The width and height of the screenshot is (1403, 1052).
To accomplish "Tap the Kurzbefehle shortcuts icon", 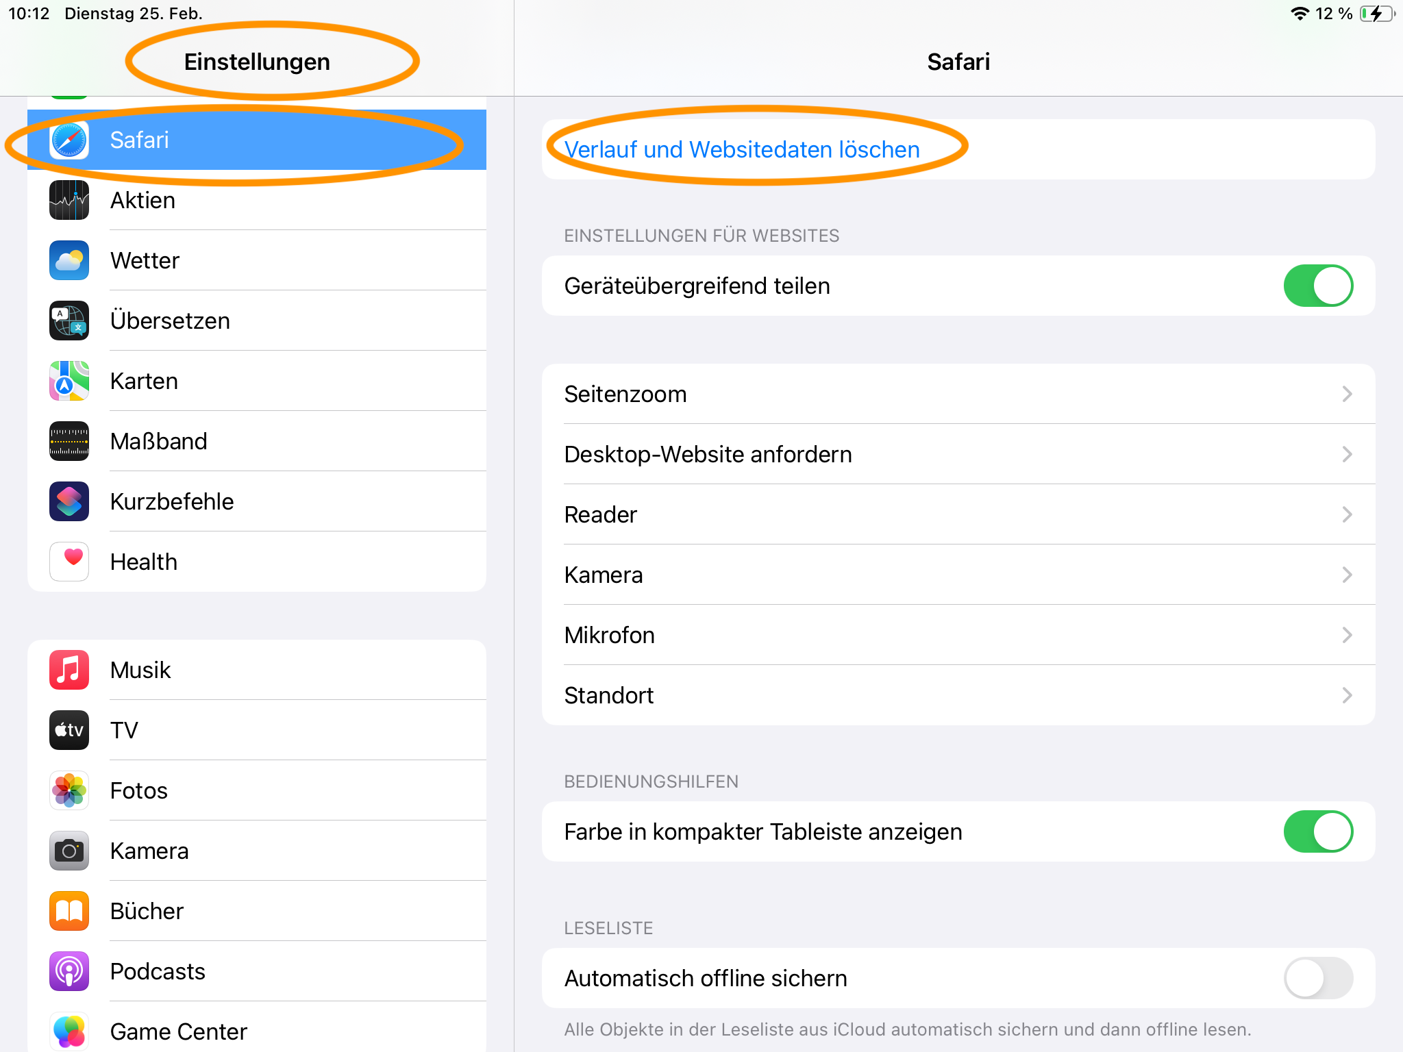I will pos(69,501).
